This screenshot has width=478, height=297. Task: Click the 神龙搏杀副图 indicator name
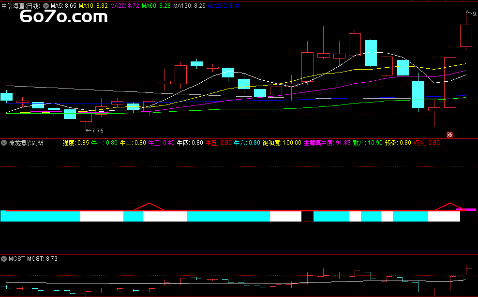[x=26, y=143]
